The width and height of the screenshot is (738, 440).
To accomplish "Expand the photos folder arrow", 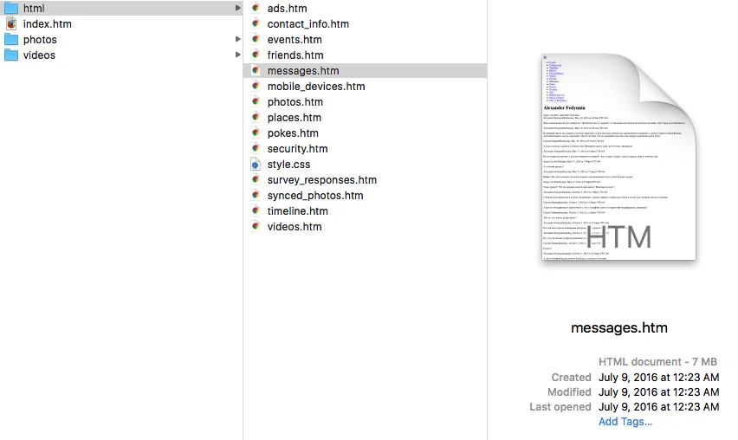I will (238, 40).
